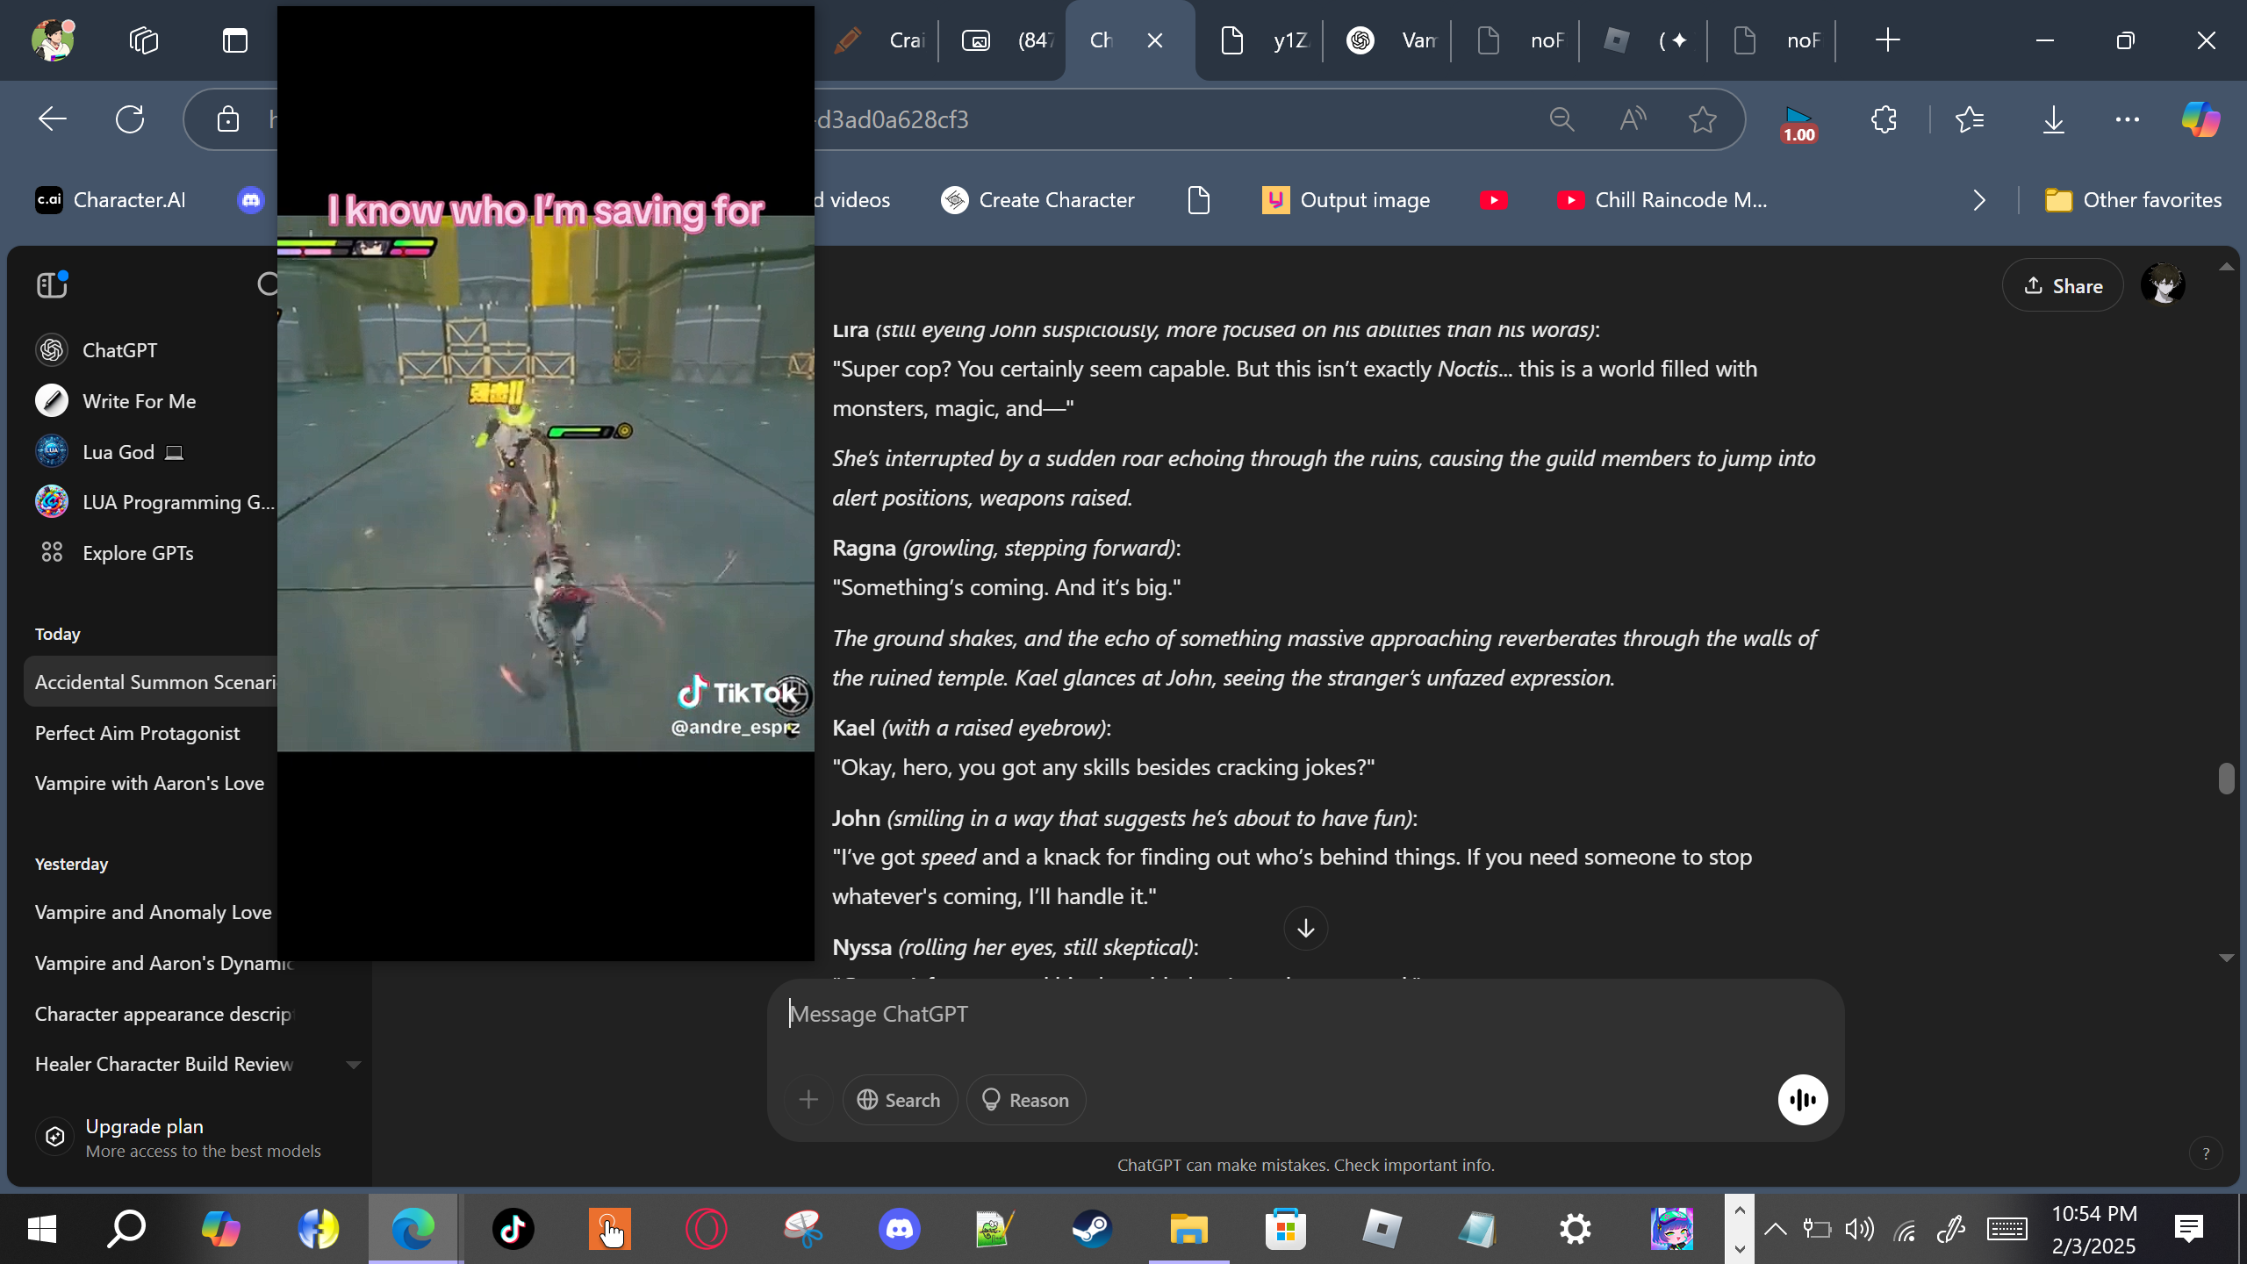The width and height of the screenshot is (2247, 1264).
Task: Open the Other favorites folder
Action: 2133,200
